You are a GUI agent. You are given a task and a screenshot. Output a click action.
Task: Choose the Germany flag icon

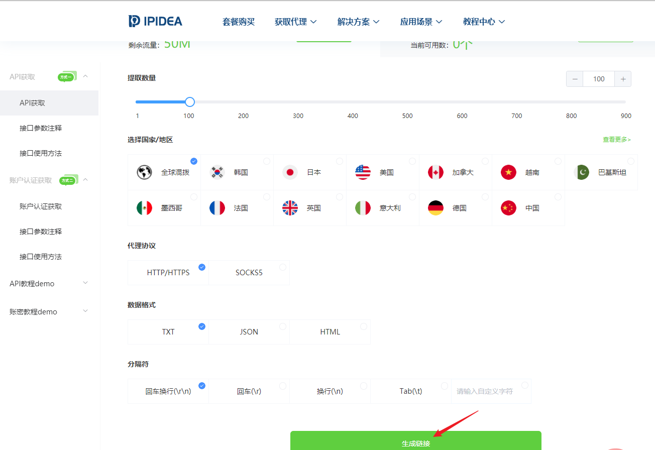tap(435, 208)
